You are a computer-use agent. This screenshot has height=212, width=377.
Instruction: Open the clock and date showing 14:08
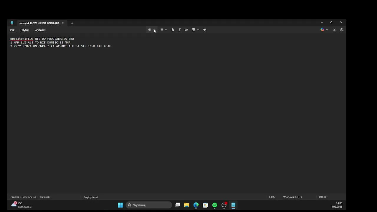pyautogui.click(x=337, y=205)
